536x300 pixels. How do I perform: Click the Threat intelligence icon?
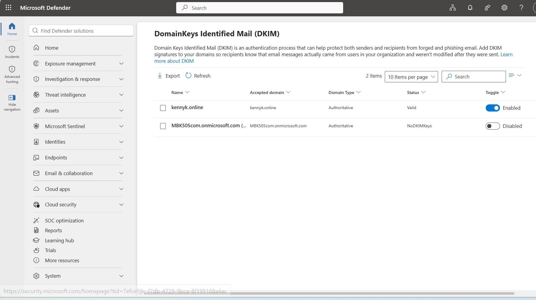(x=36, y=95)
